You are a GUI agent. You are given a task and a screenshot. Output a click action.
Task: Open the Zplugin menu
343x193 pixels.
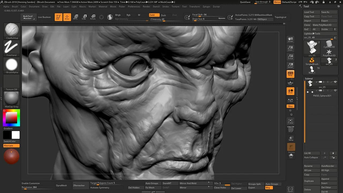pos(206,7)
